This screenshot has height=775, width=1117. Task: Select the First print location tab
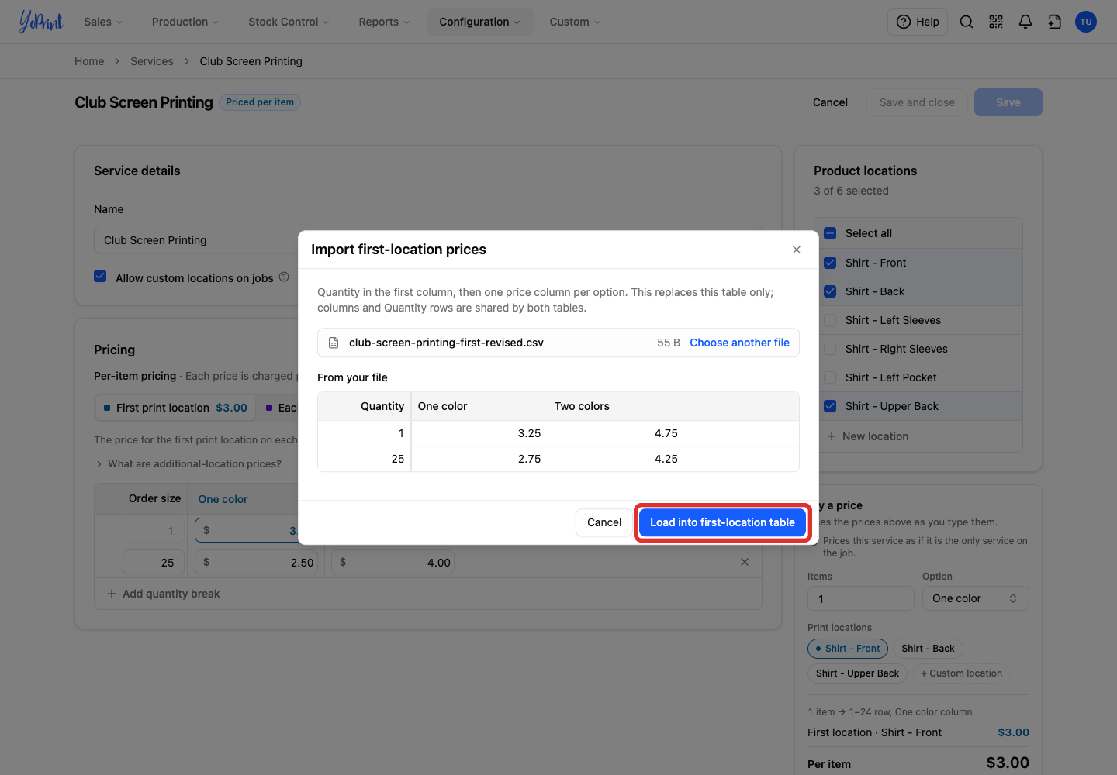pos(175,408)
